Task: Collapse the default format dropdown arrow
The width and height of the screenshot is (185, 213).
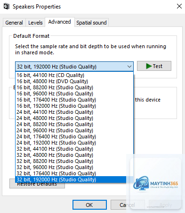Action: [129, 67]
